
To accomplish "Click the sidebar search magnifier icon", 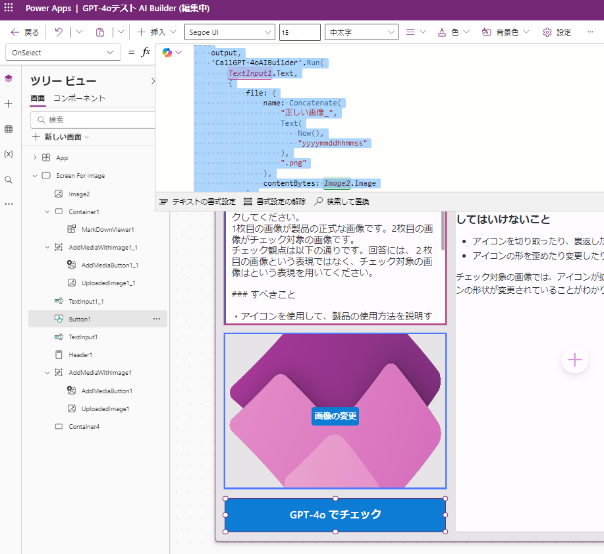I will pos(9,180).
